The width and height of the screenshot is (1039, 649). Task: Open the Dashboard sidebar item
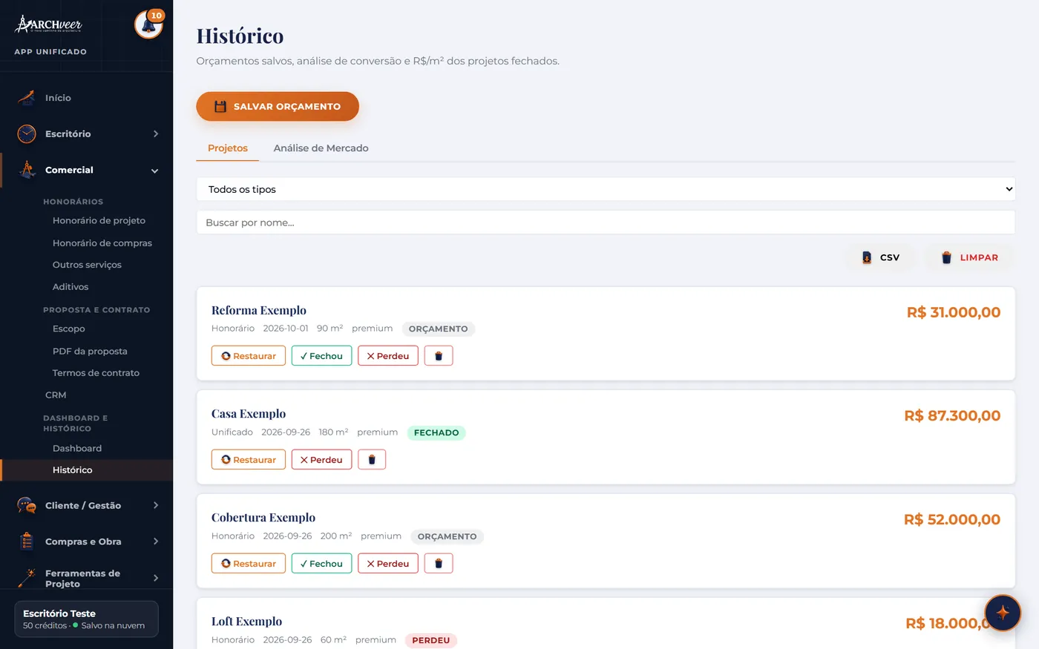pos(77,449)
